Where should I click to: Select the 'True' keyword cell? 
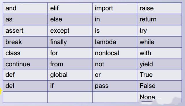(x=160, y=75)
